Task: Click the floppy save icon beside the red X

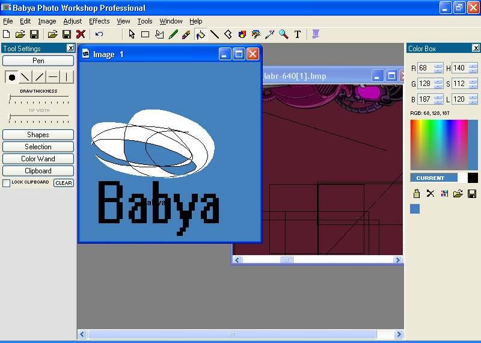Action: coord(67,34)
